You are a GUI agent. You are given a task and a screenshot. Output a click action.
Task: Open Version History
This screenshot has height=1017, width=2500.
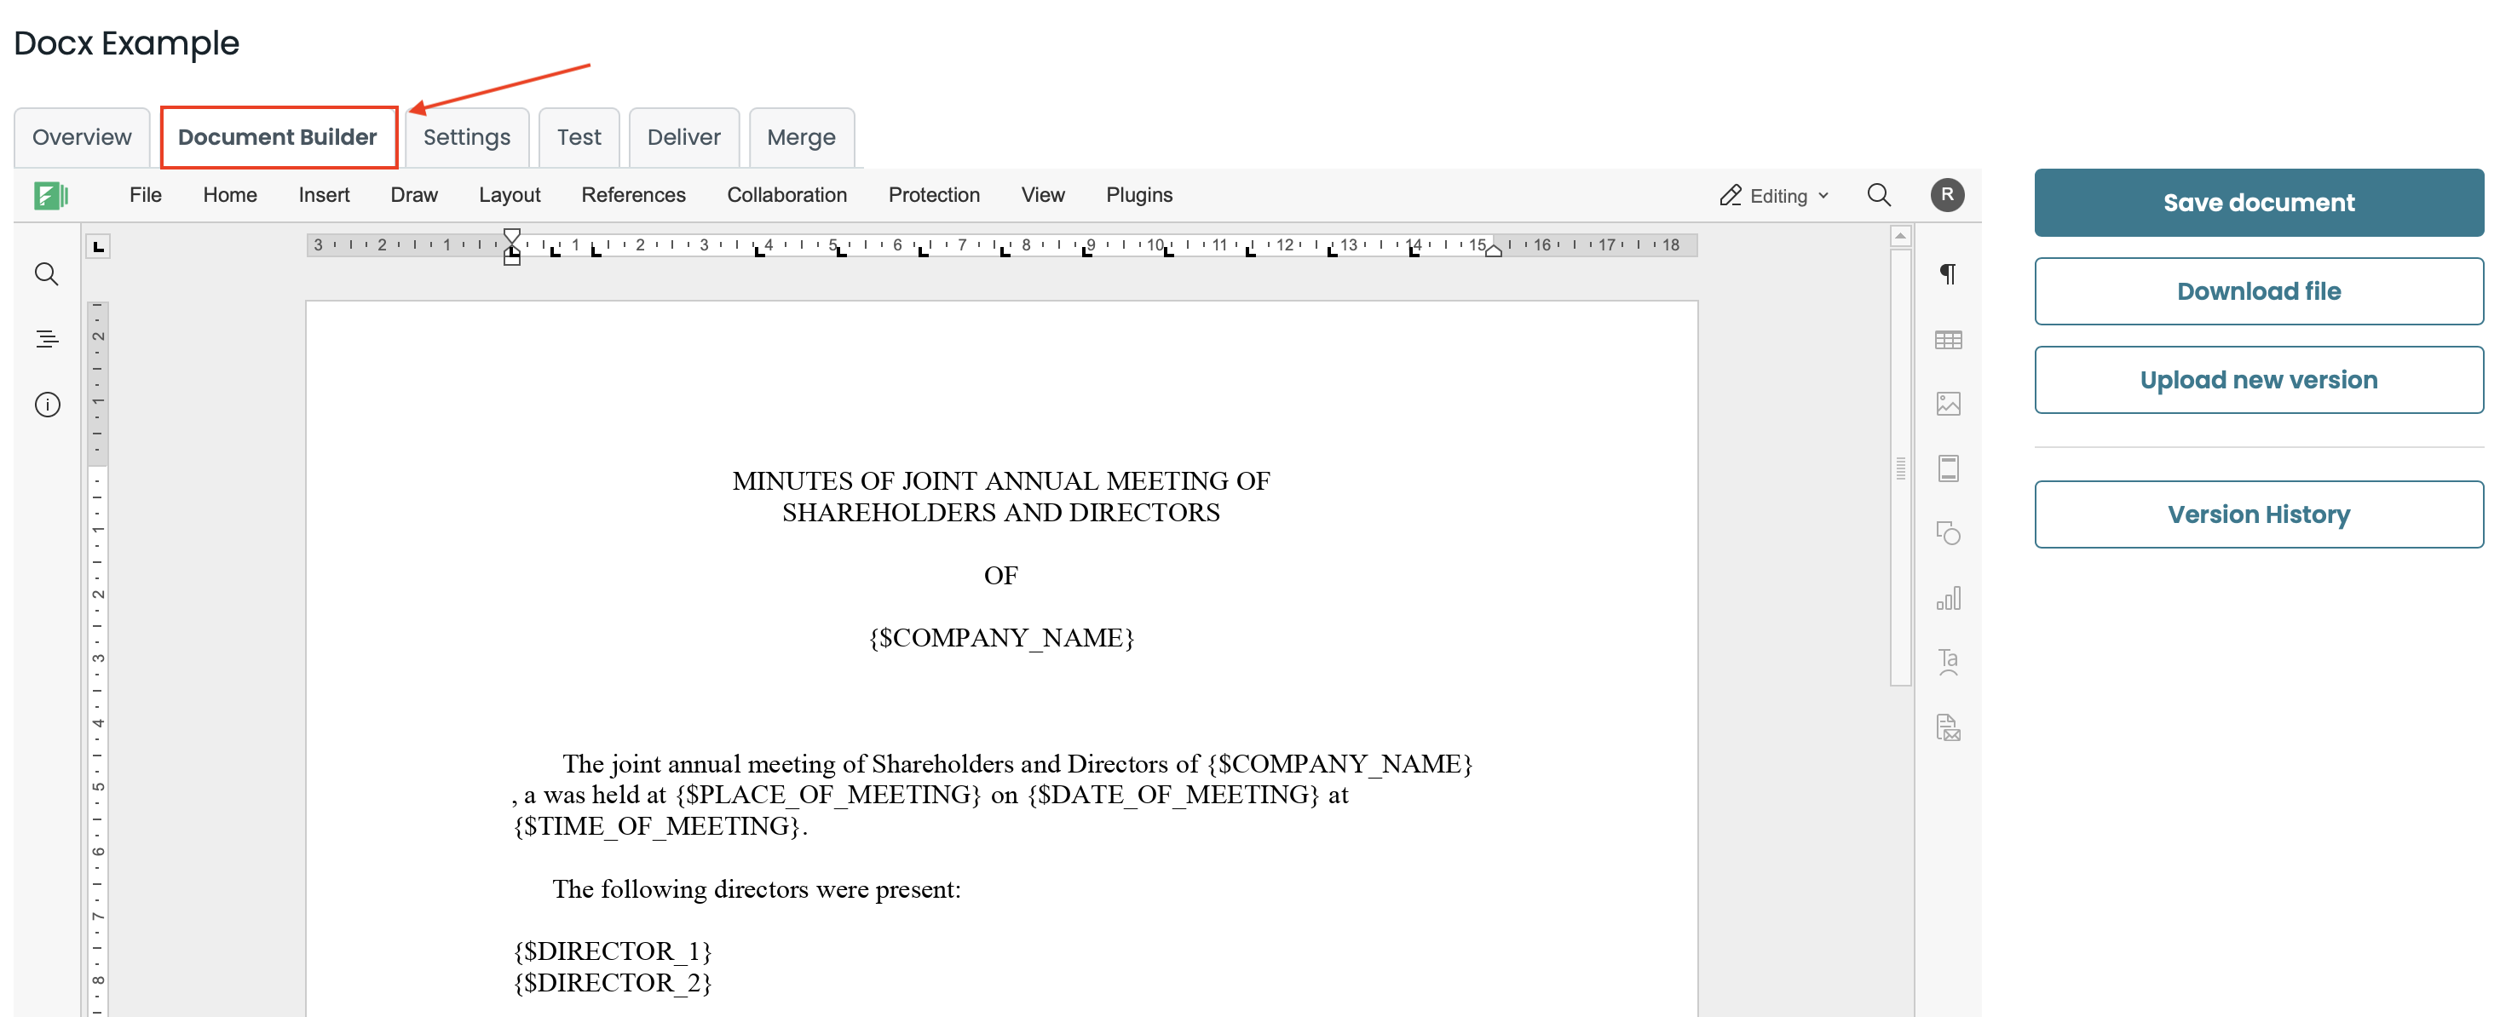2258,514
